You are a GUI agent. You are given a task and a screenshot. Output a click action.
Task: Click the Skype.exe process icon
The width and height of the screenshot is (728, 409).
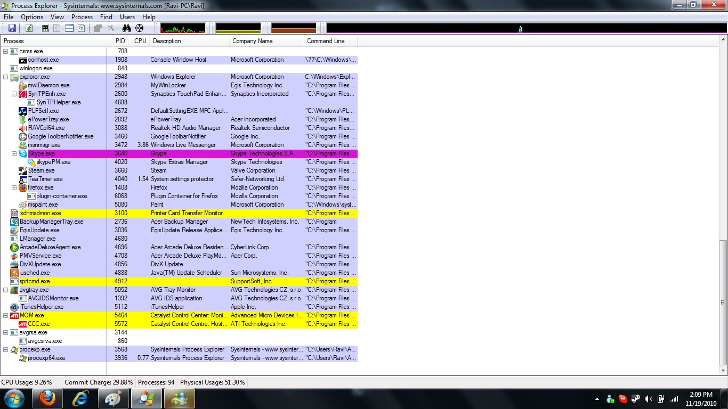(x=23, y=153)
